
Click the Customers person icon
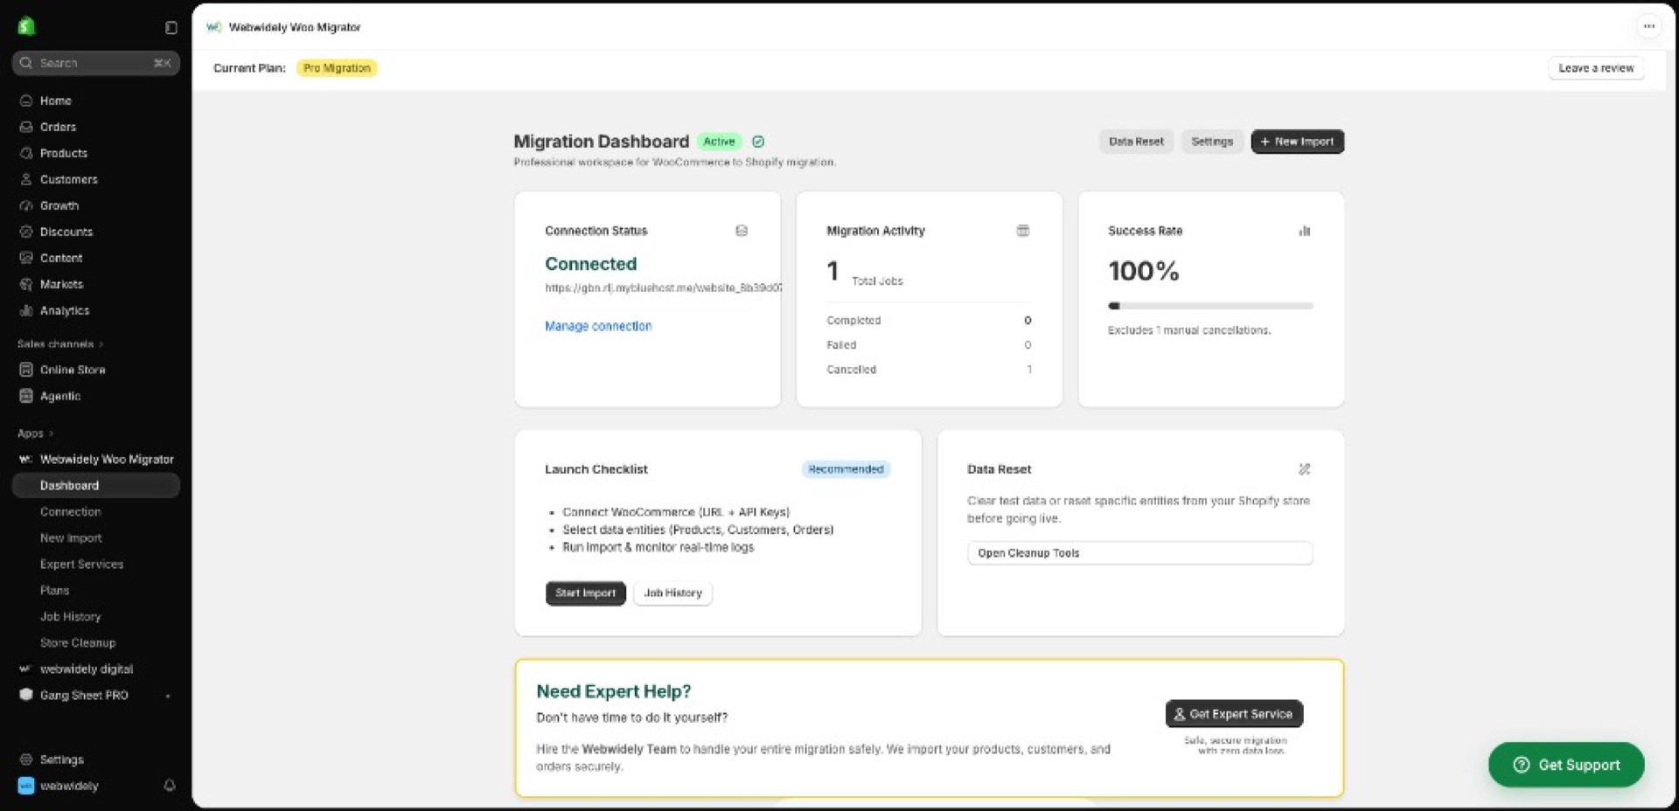(26, 179)
